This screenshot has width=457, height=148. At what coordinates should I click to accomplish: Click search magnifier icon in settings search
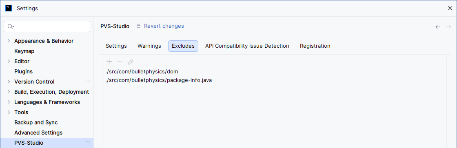pyautogui.click(x=11, y=27)
